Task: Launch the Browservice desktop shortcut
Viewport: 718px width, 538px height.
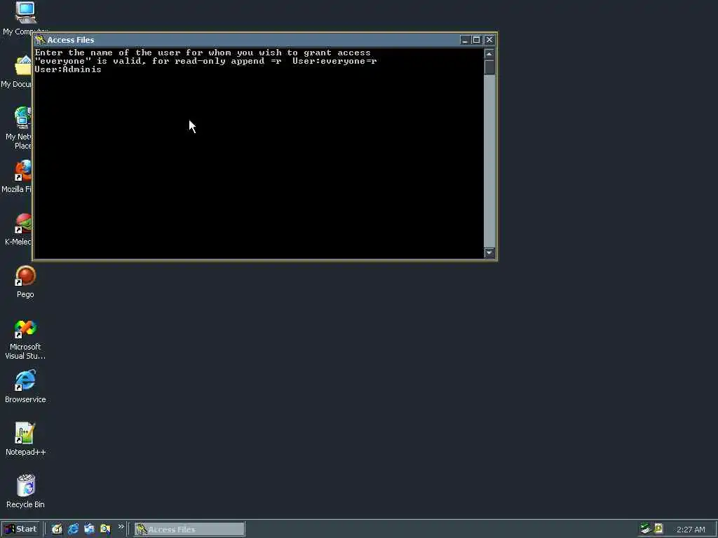Action: pos(25,381)
